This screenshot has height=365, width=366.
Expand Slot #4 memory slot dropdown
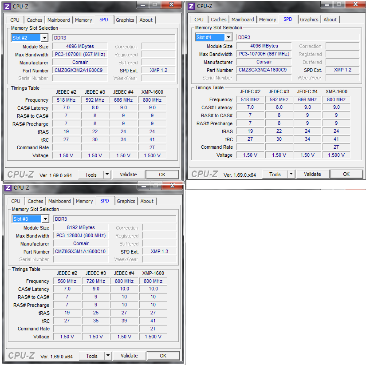228,37
